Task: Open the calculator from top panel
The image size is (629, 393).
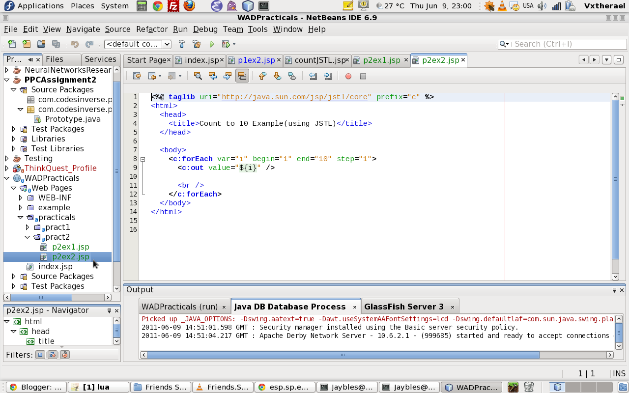Action: point(142,6)
